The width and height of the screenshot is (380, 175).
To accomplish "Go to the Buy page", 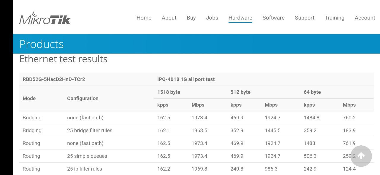I will coord(191,18).
